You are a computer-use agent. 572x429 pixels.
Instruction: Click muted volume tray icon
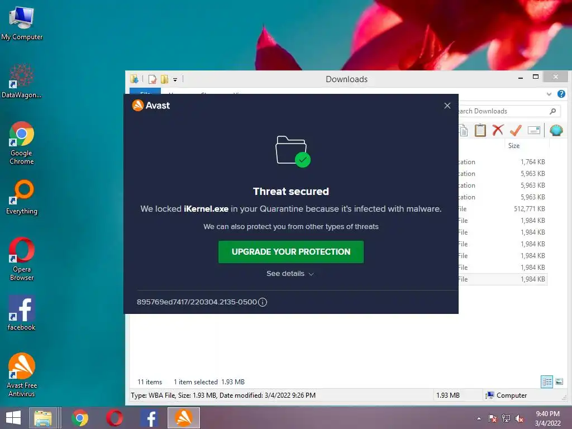click(519, 418)
